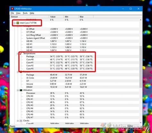Screen dimensions: 152x133
Task: Click the Min column header
Action: point(71,17)
